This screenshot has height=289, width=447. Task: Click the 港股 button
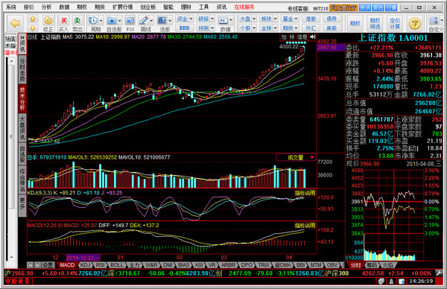tap(311, 19)
